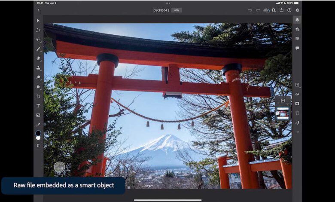Pick the Eyedropper tool
This screenshot has height=202, width=335.
(38, 125)
